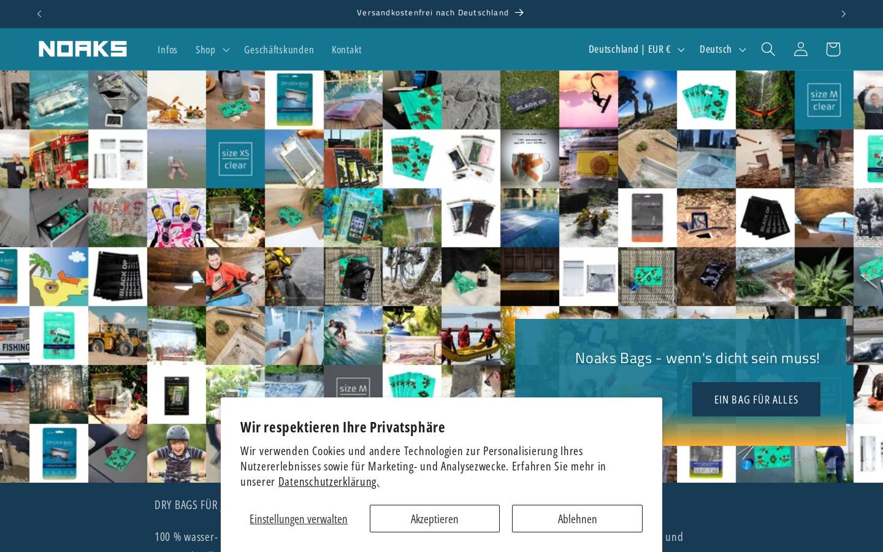Open the Deutsch language selector
The image size is (883, 552).
(722, 49)
